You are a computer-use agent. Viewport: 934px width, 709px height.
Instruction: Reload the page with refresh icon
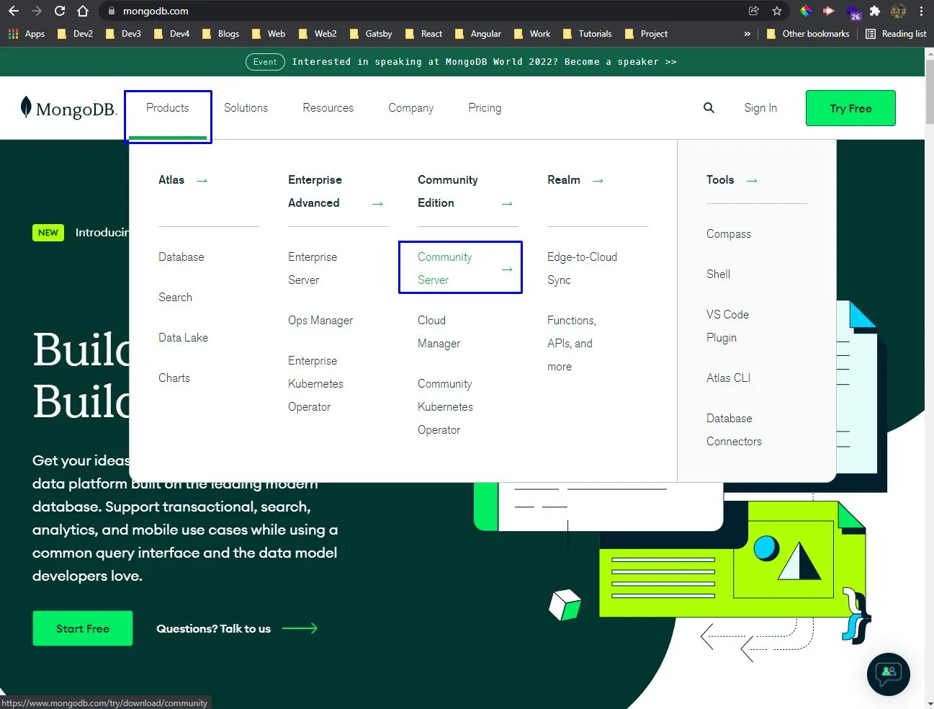60,11
